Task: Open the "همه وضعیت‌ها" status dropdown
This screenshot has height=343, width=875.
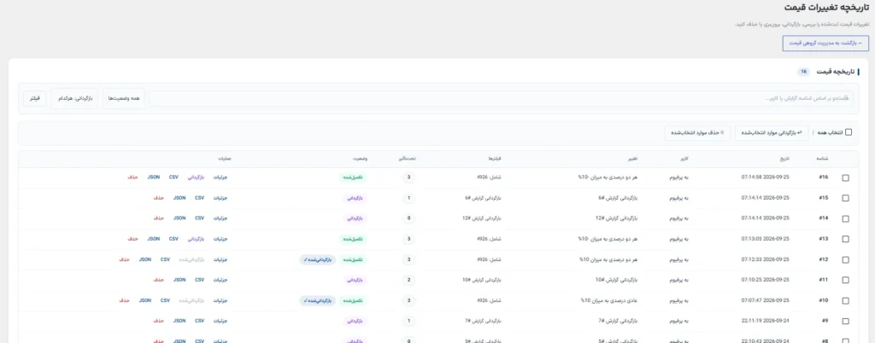Action: (x=124, y=99)
